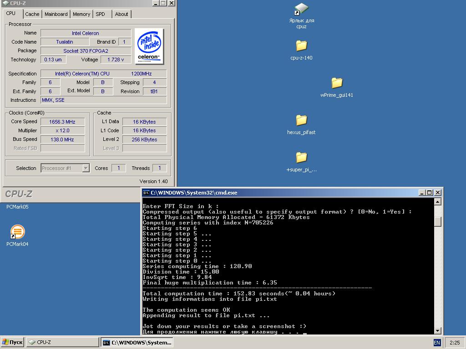Click the empty Rated FSB field
The image size is (466, 349).
[62, 148]
